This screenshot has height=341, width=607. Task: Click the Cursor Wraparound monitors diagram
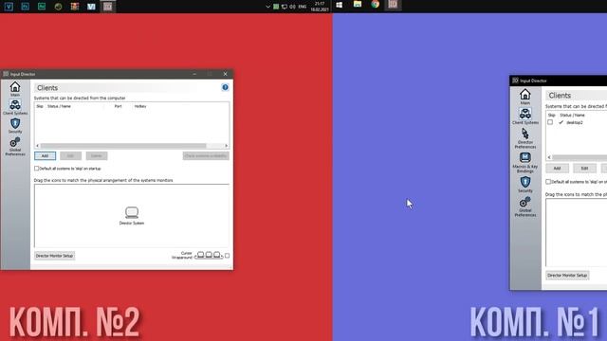209,255
